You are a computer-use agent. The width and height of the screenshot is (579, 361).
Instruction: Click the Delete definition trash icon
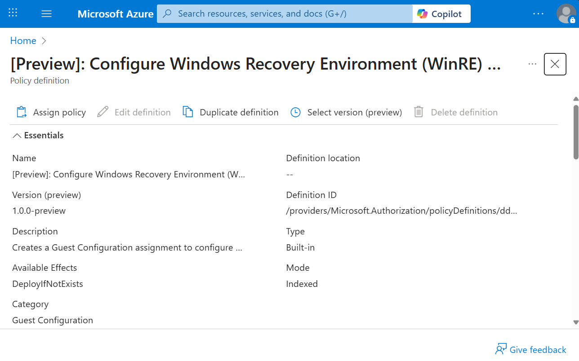coord(418,112)
